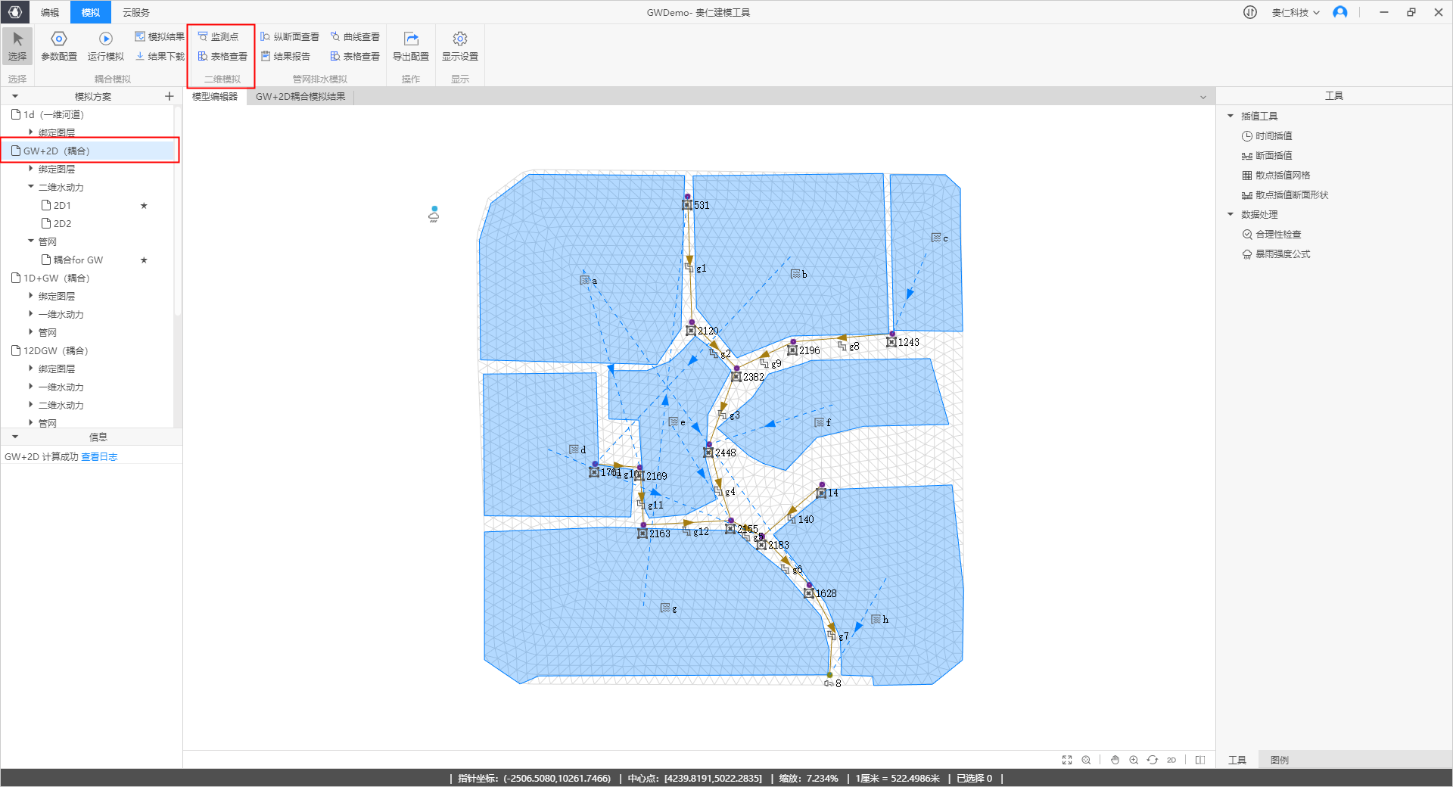Run the simulation with 运行模拟
This screenshot has height=787, width=1453.
click(105, 39)
